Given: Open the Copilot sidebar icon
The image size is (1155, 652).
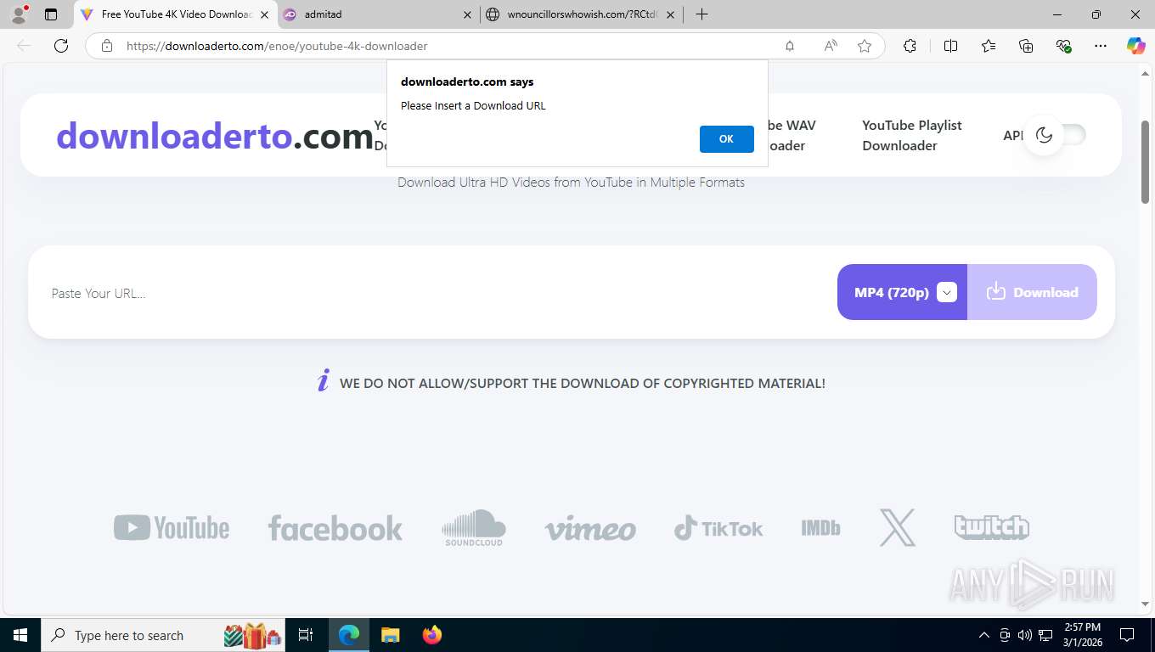Looking at the screenshot, I should (x=1136, y=46).
